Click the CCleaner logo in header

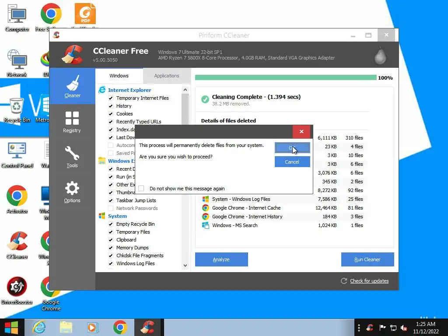point(73,54)
